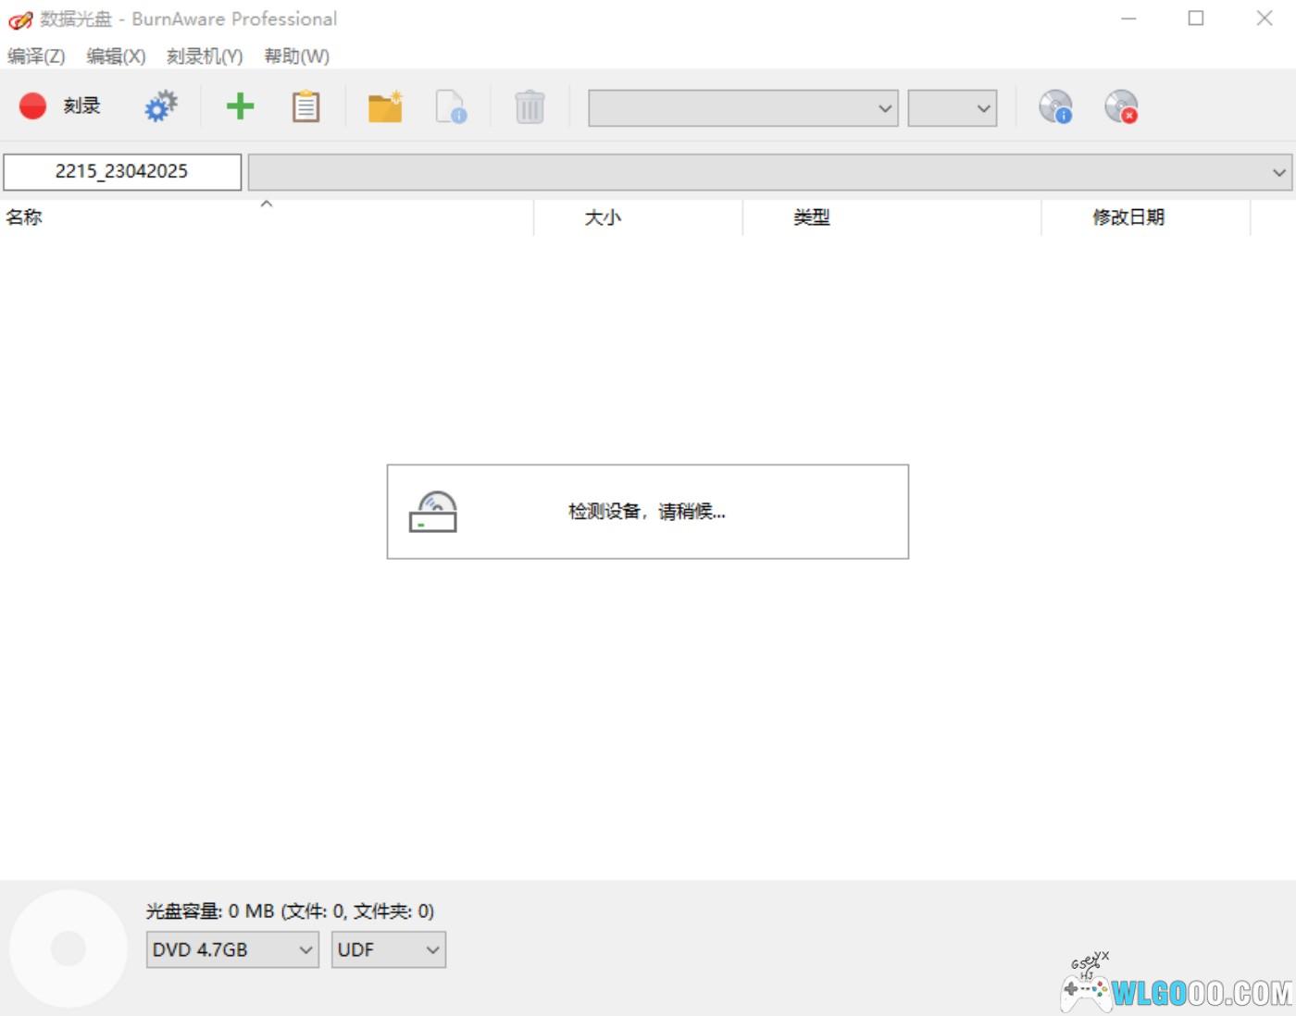
Task: Open disc information icon
Action: (1055, 106)
